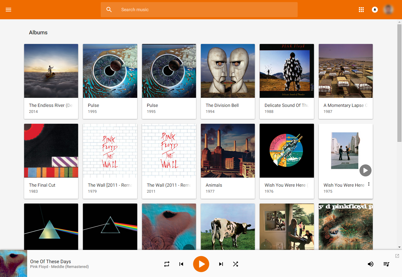Screen dimensions: 402x277
Task: Click the volume speaker icon
Action: pos(371,264)
